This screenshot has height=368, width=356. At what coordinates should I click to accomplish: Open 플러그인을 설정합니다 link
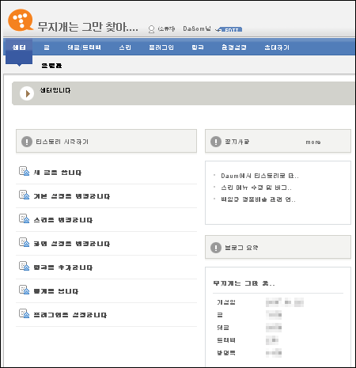point(70,315)
